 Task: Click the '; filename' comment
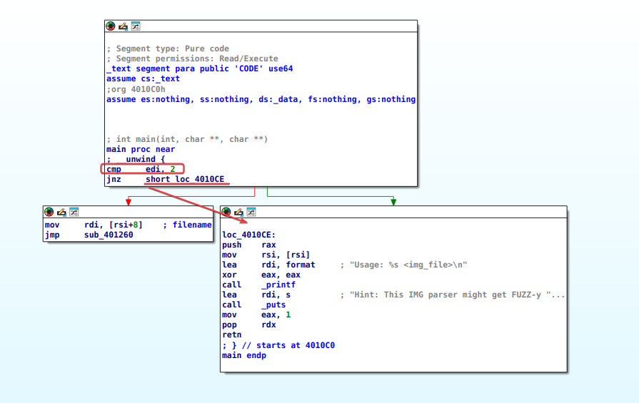[x=187, y=225]
